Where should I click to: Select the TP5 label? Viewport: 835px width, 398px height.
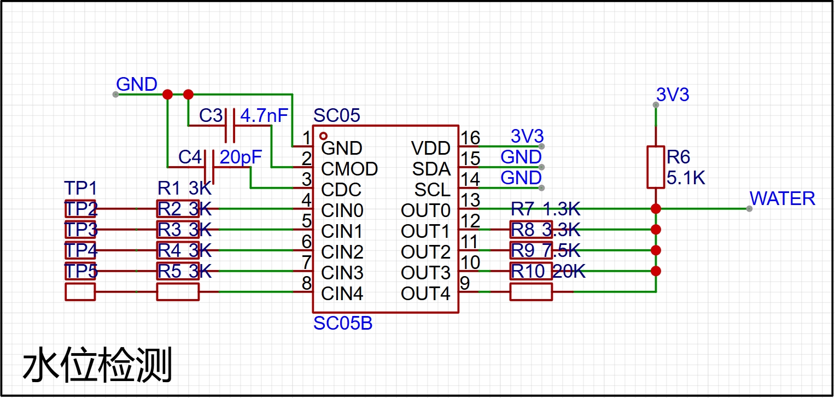click(x=81, y=272)
